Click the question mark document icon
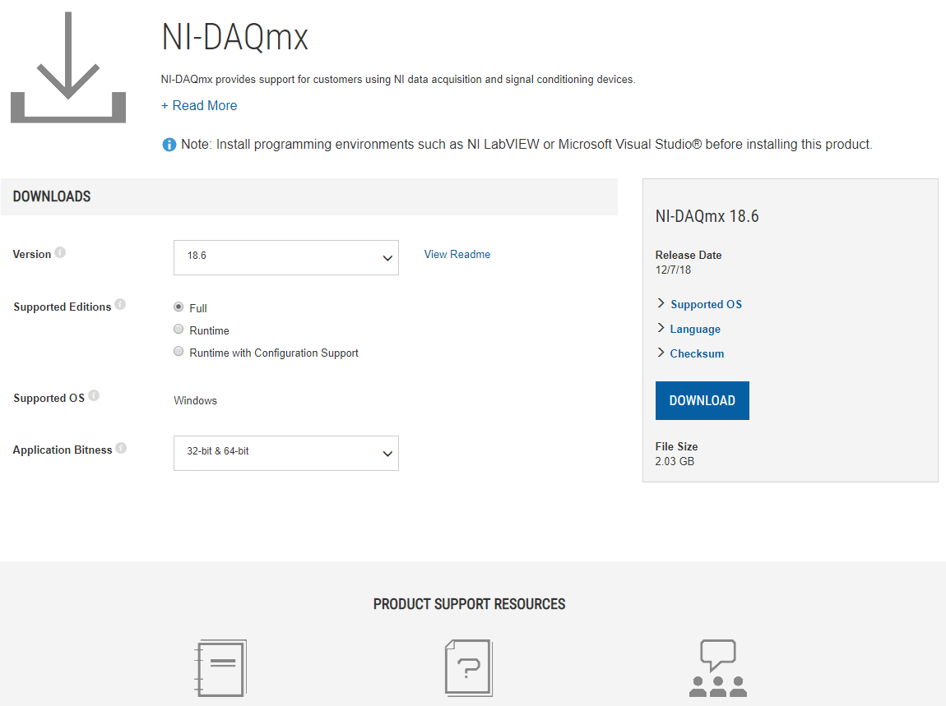The image size is (946, 706). pyautogui.click(x=468, y=668)
